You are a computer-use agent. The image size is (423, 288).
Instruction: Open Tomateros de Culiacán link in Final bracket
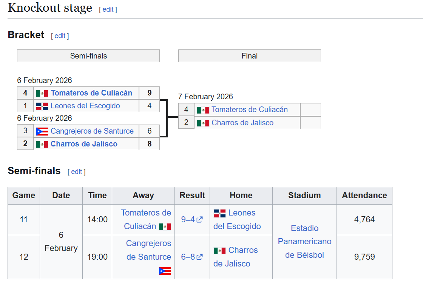[249, 109]
